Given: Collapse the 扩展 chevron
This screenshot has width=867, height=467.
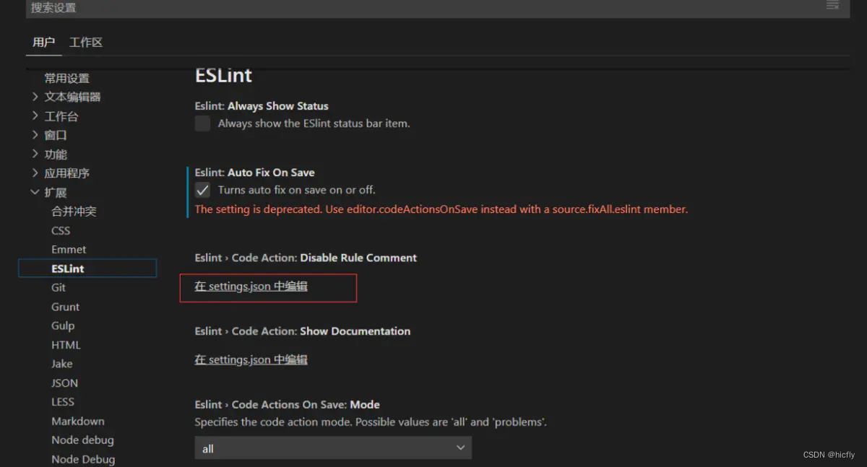Looking at the screenshot, I should (x=35, y=192).
